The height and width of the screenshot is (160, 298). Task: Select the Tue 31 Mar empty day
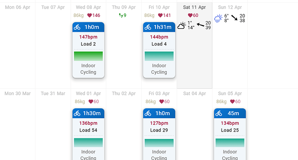pyautogui.click(x=53, y=124)
